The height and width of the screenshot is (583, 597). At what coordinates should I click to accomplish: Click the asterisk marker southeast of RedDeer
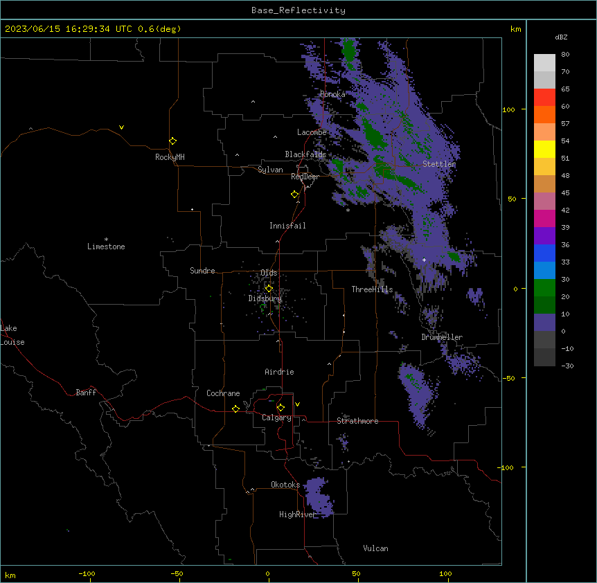348,210
